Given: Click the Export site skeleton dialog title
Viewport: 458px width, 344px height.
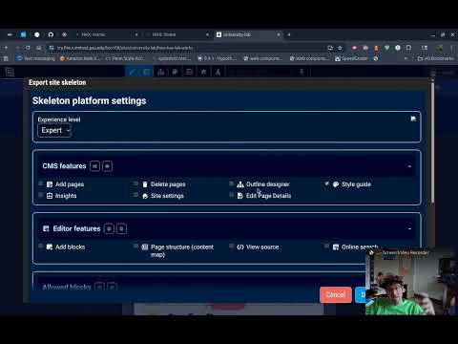Looking at the screenshot, I should [x=57, y=82].
